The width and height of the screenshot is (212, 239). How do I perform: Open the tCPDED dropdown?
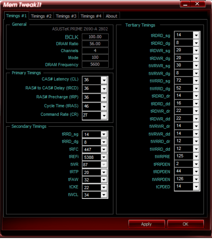(196, 187)
